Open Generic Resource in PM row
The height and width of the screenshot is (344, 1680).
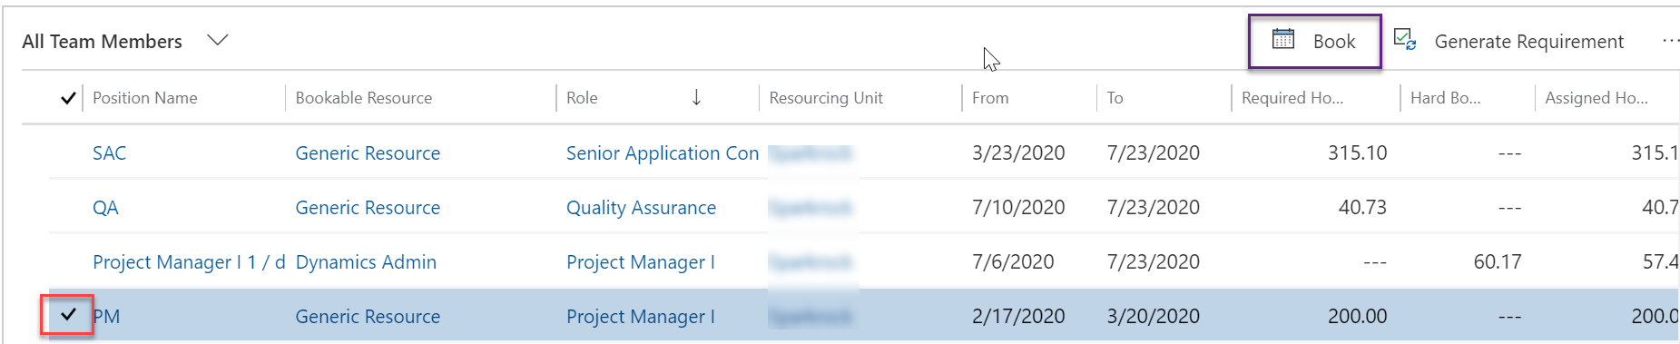[x=368, y=316]
